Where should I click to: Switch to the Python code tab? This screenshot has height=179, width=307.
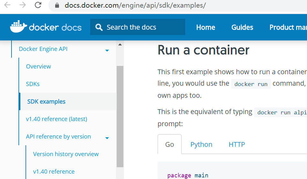point(201,145)
